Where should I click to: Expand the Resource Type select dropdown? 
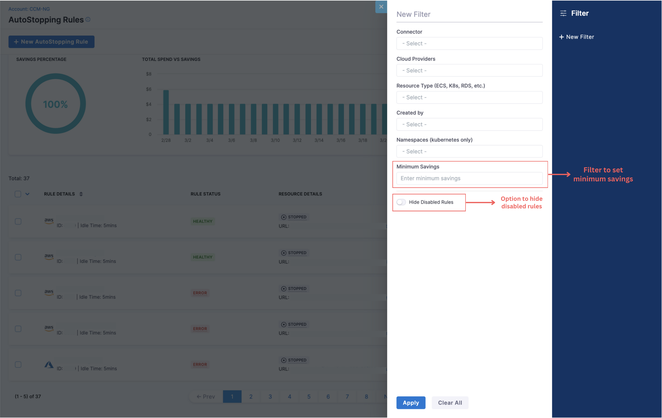coord(469,97)
